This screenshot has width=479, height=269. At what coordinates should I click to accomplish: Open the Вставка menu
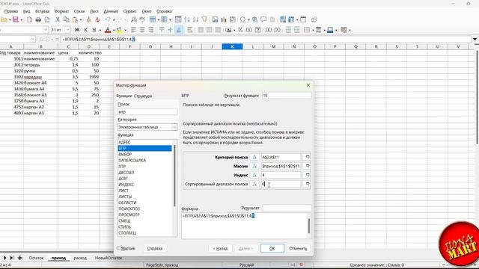[42, 11]
